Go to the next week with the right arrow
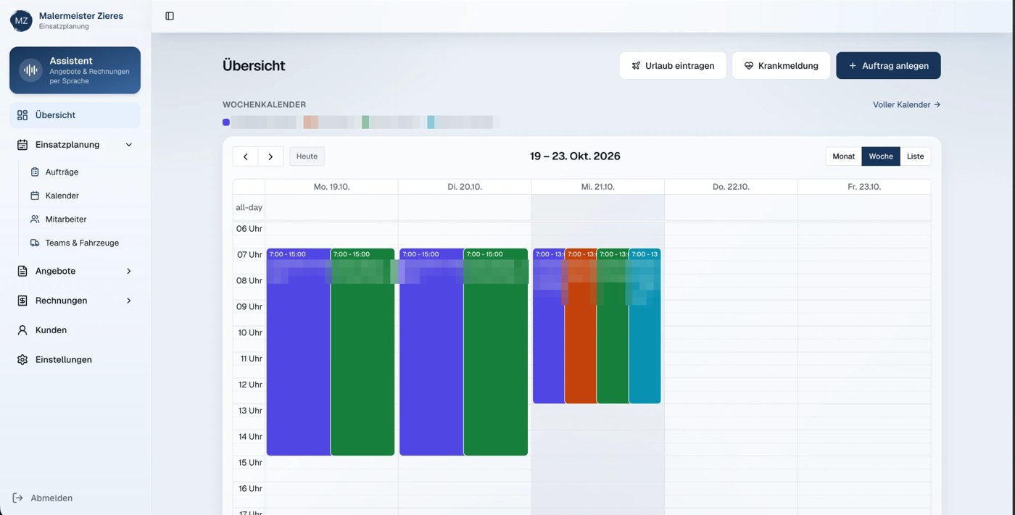The height and width of the screenshot is (515, 1015). [270, 156]
